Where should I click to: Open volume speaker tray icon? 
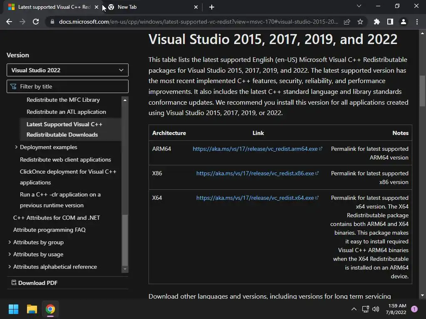tap(376, 309)
